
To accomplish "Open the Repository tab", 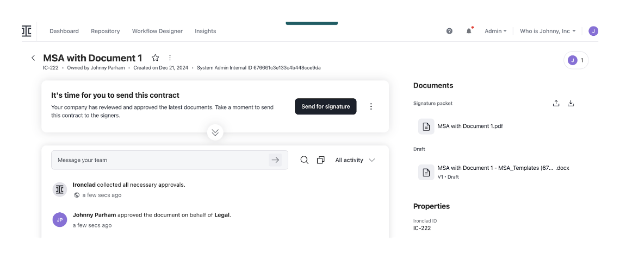I will [x=105, y=31].
